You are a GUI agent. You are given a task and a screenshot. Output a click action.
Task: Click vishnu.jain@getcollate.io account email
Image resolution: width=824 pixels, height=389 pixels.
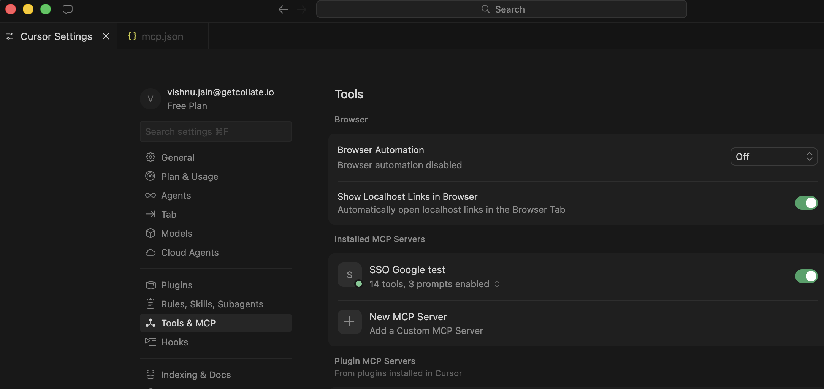pyautogui.click(x=220, y=92)
